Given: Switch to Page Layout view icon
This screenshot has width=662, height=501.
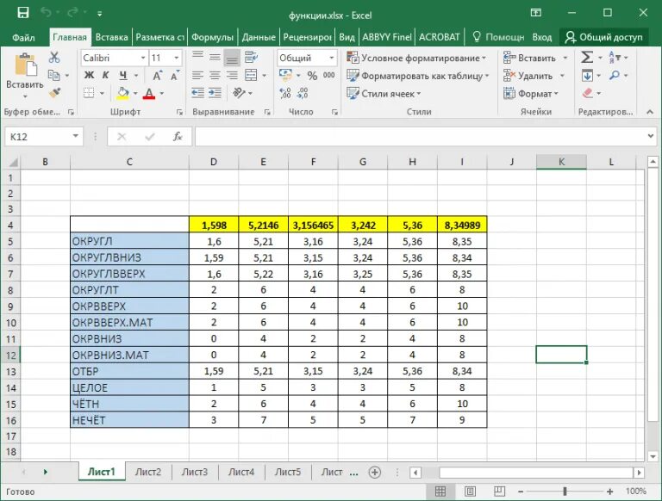Looking at the screenshot, I should click(470, 492).
